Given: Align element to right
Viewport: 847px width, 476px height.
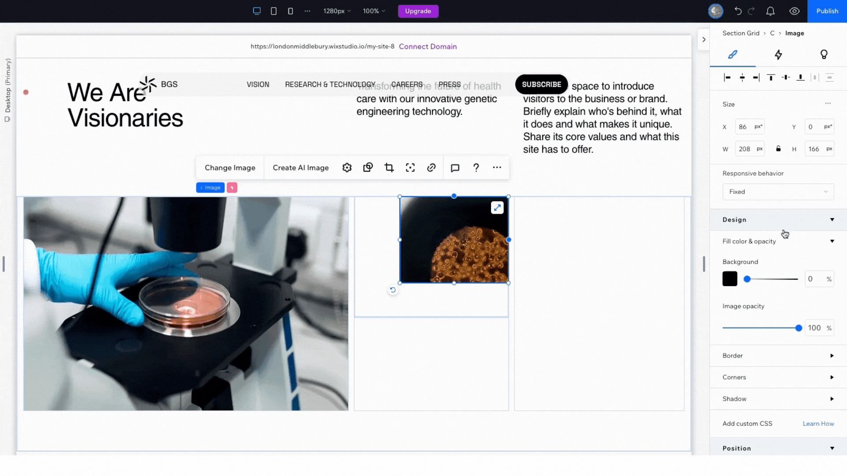Looking at the screenshot, I should pyautogui.click(x=756, y=78).
